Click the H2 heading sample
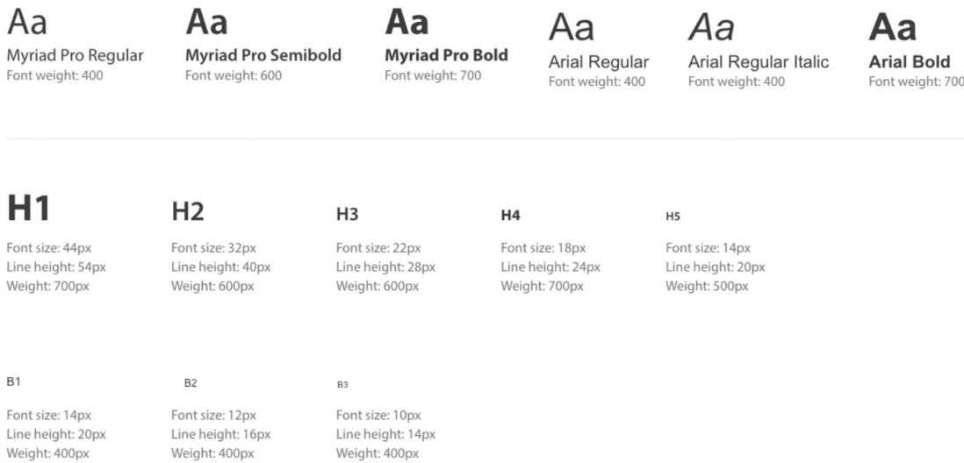The image size is (964, 463). pos(188,211)
